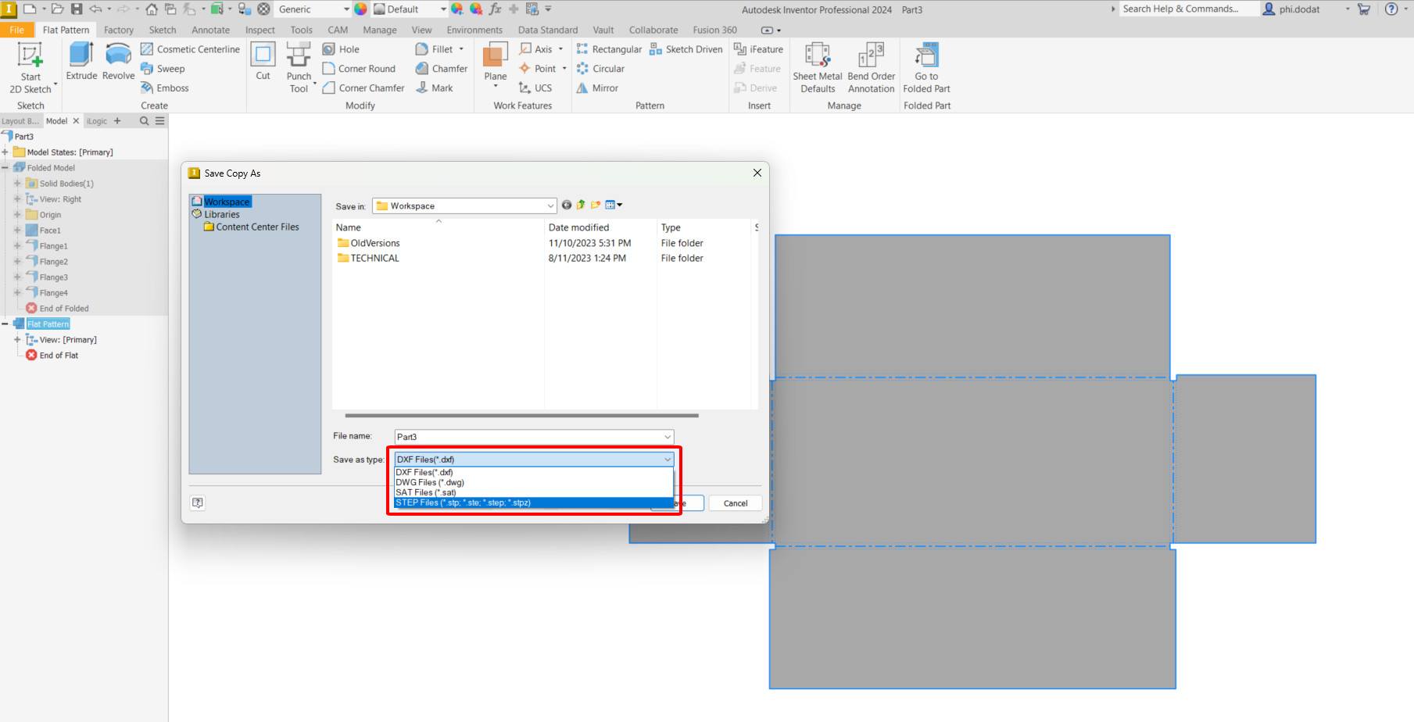Switch to the Inspect ribbon tab
The height and width of the screenshot is (722, 1414).
tap(260, 30)
